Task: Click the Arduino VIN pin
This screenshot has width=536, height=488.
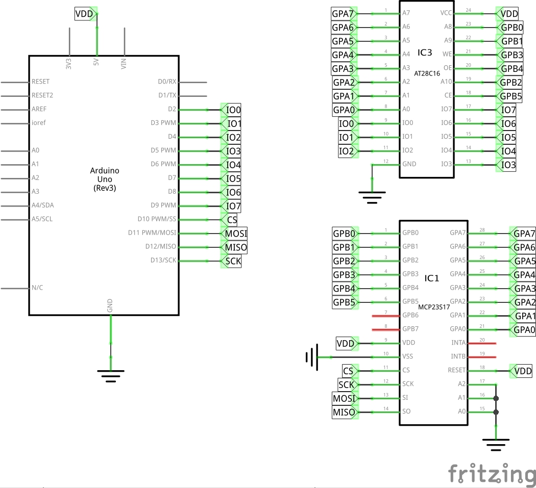Action: click(x=125, y=42)
